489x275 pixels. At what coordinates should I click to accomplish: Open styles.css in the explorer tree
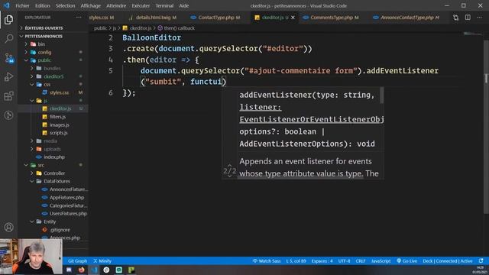59,92
